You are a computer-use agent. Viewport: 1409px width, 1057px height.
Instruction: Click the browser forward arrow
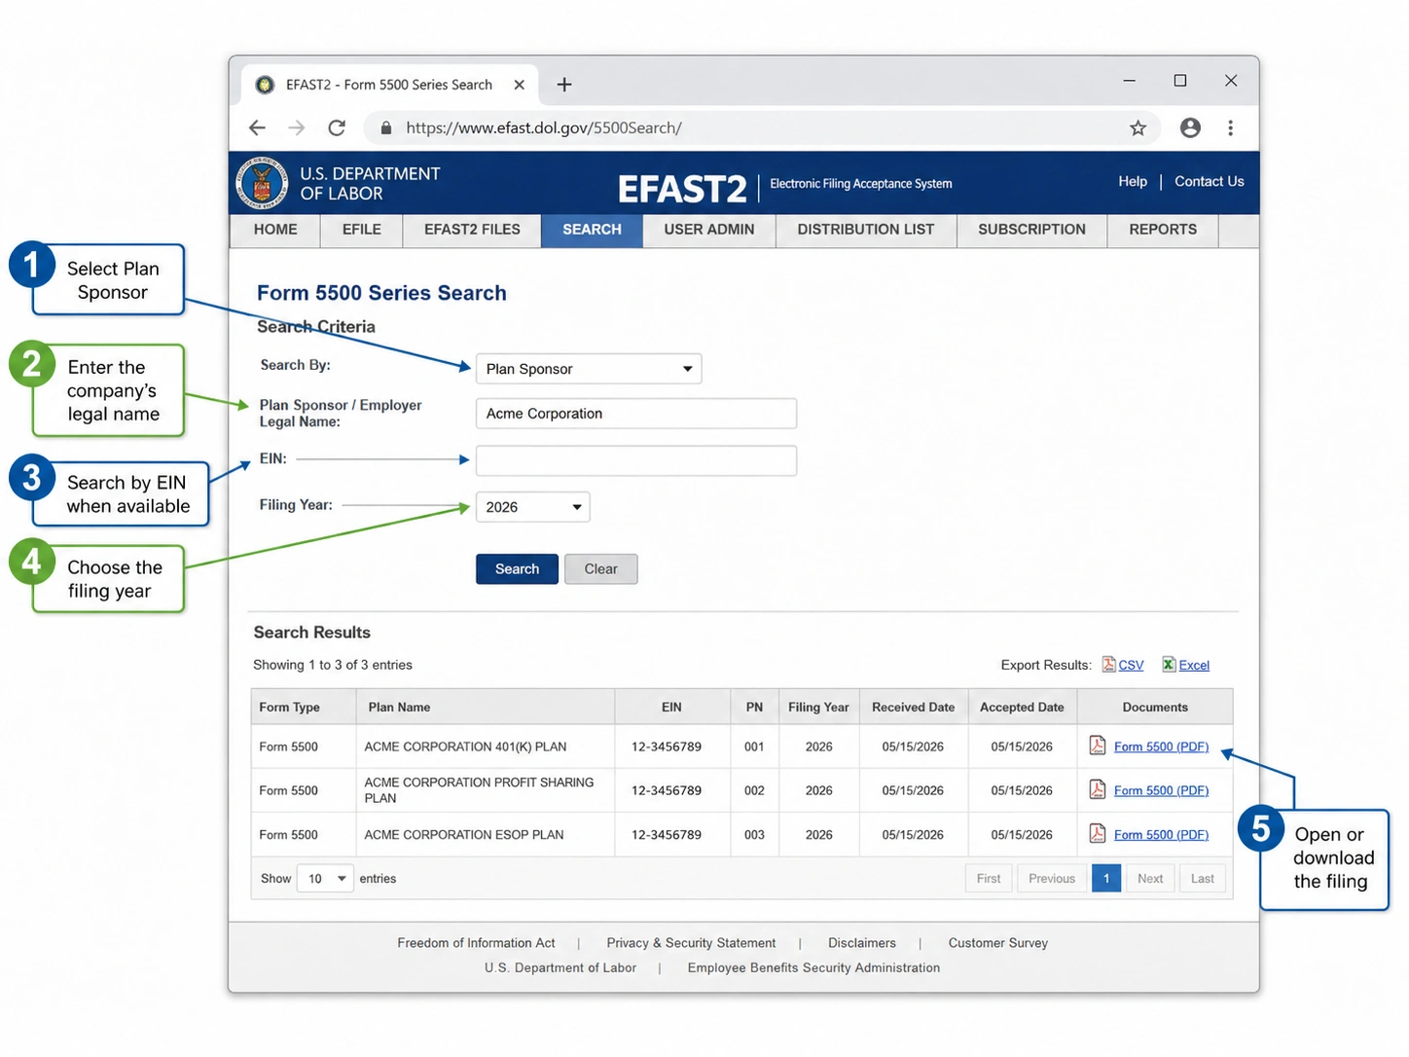point(297,128)
